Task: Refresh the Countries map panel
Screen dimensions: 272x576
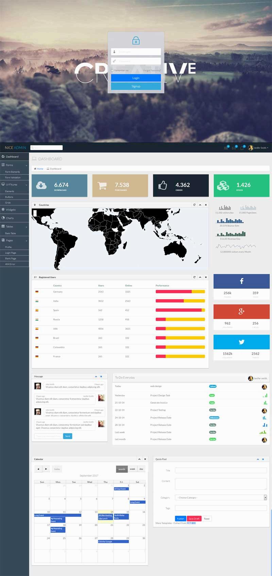Action: point(194,205)
